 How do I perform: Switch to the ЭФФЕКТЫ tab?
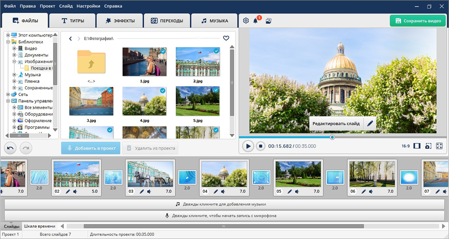[120, 21]
